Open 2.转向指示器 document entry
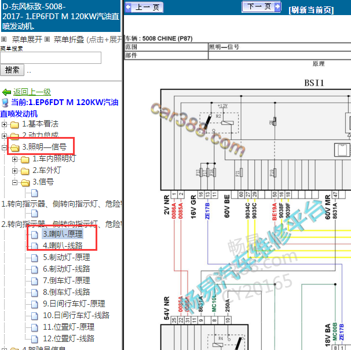Screen dimensions: 351x350 61,224
